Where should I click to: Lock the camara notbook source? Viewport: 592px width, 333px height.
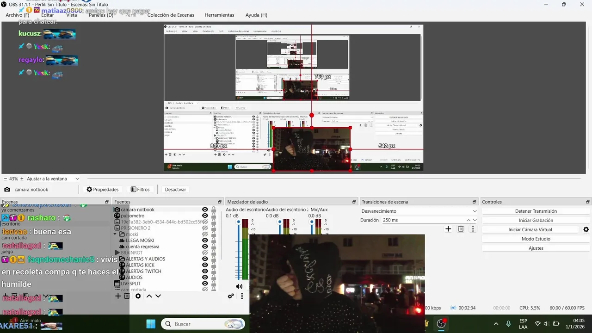click(x=214, y=210)
